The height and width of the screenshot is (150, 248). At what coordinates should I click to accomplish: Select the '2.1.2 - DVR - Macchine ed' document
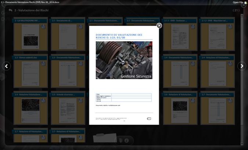[218, 37]
